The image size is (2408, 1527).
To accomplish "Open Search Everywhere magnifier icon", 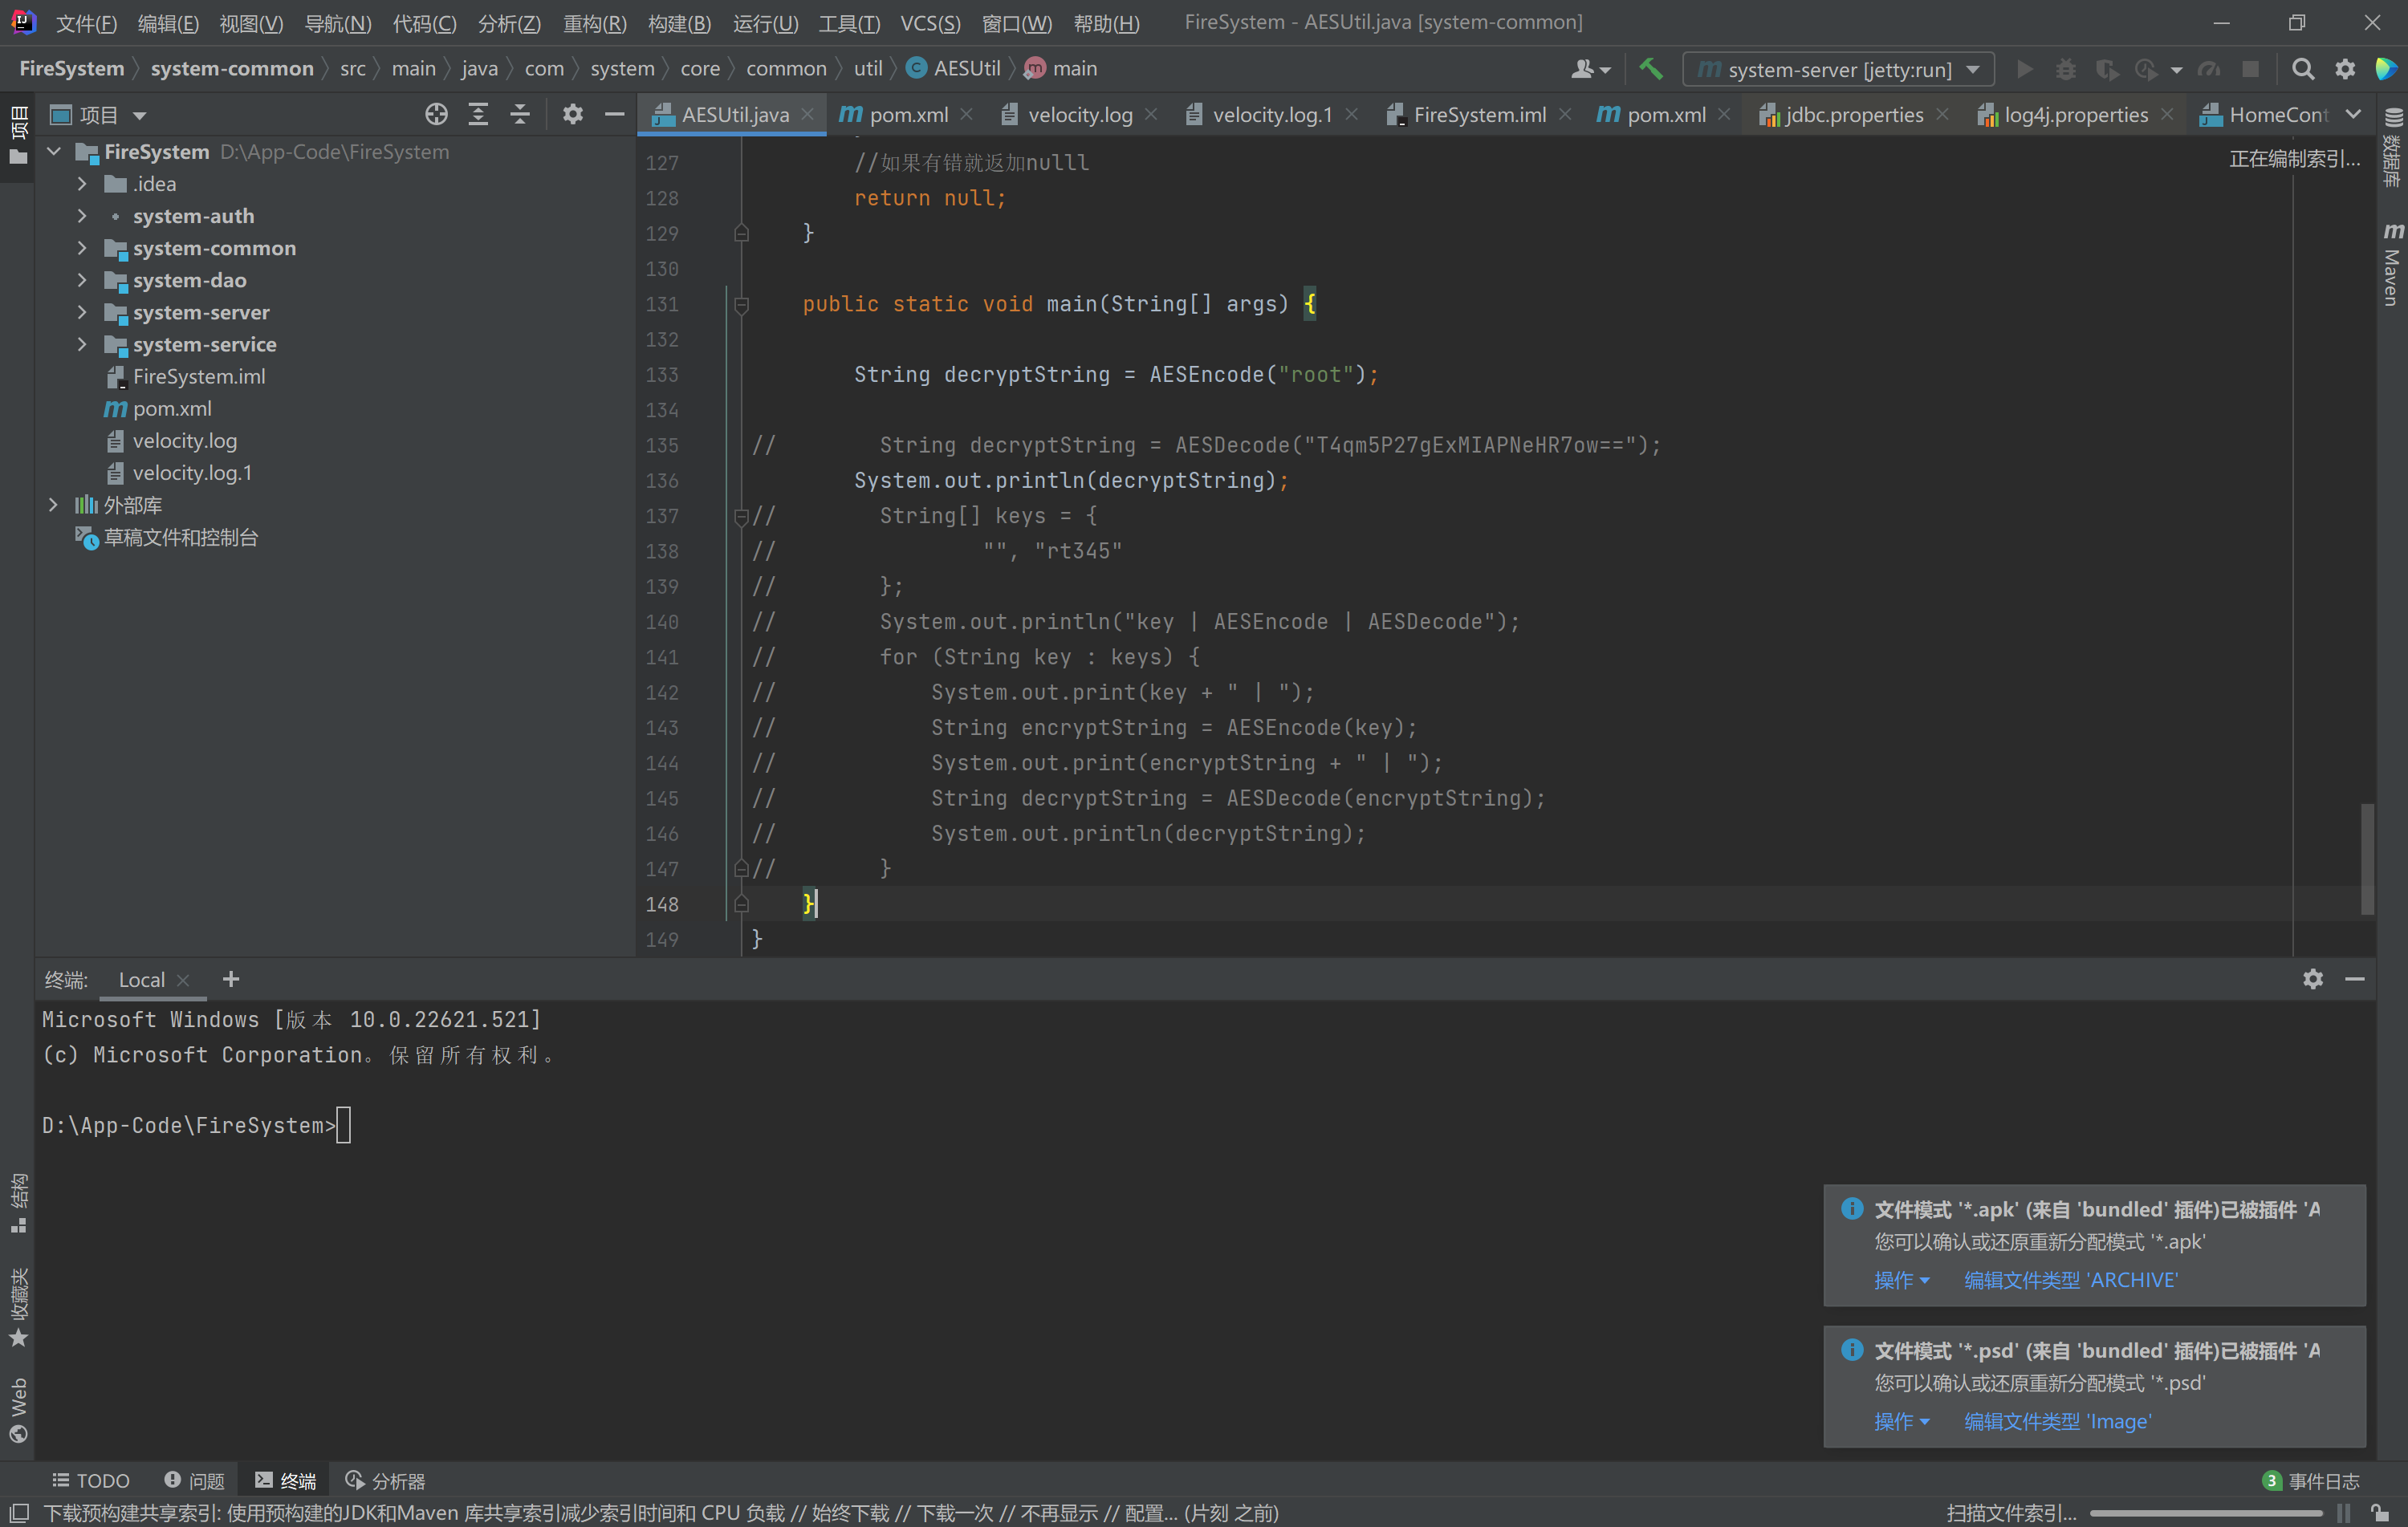I will click(2303, 69).
